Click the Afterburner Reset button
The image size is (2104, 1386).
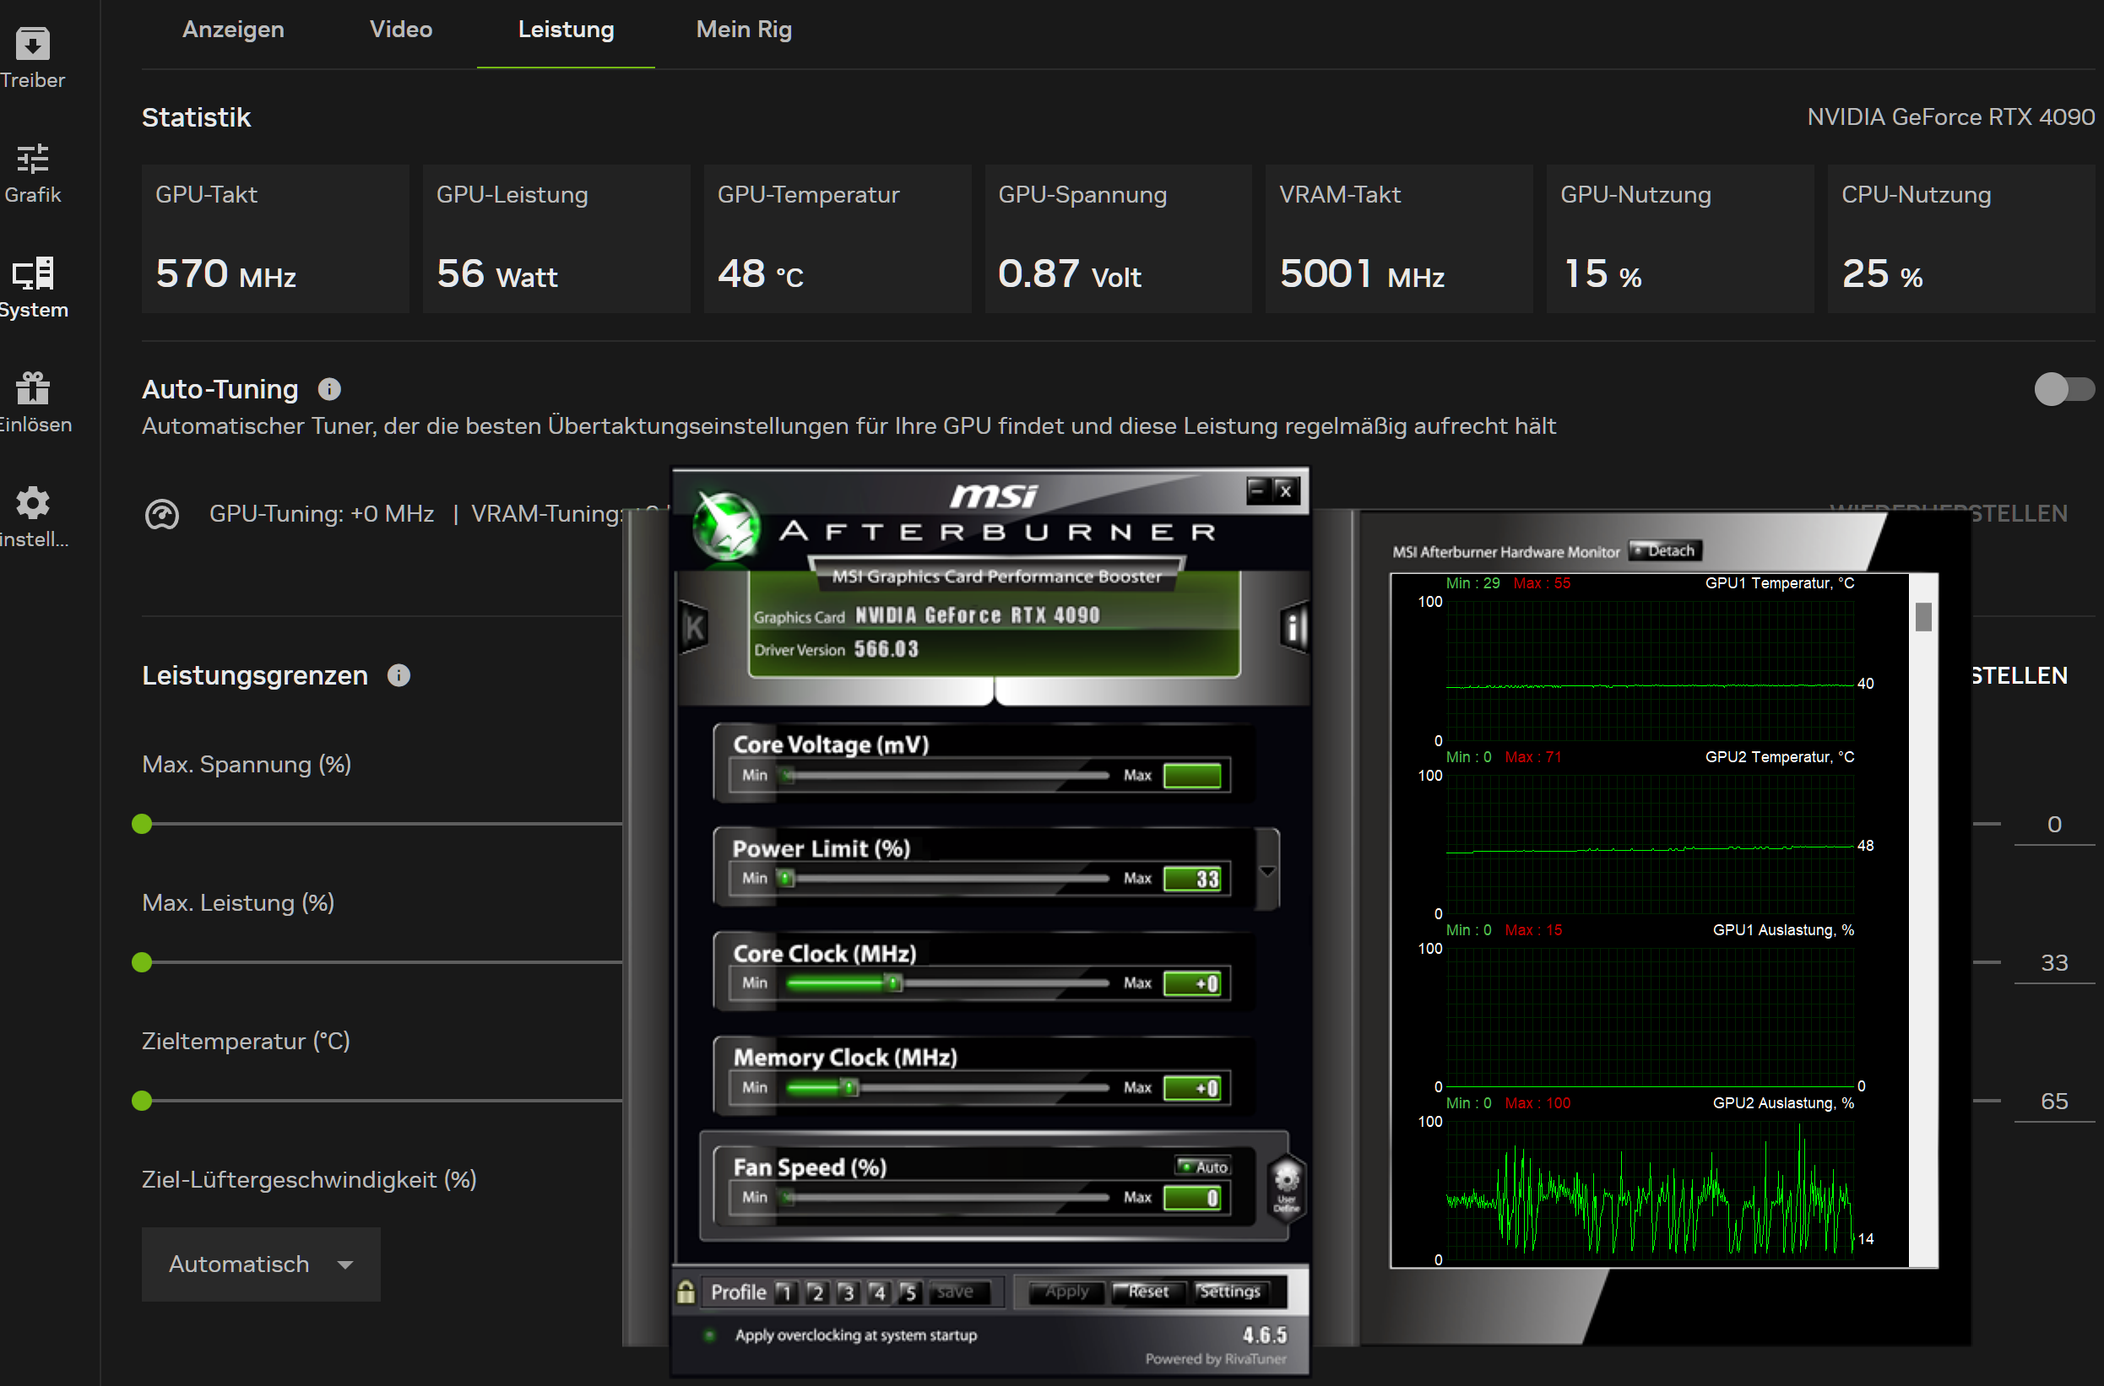tap(1147, 1291)
